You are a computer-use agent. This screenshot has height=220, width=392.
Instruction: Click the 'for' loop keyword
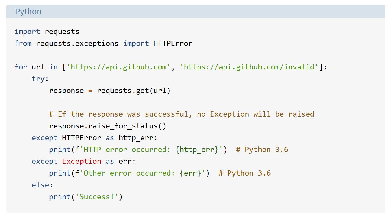21,67
